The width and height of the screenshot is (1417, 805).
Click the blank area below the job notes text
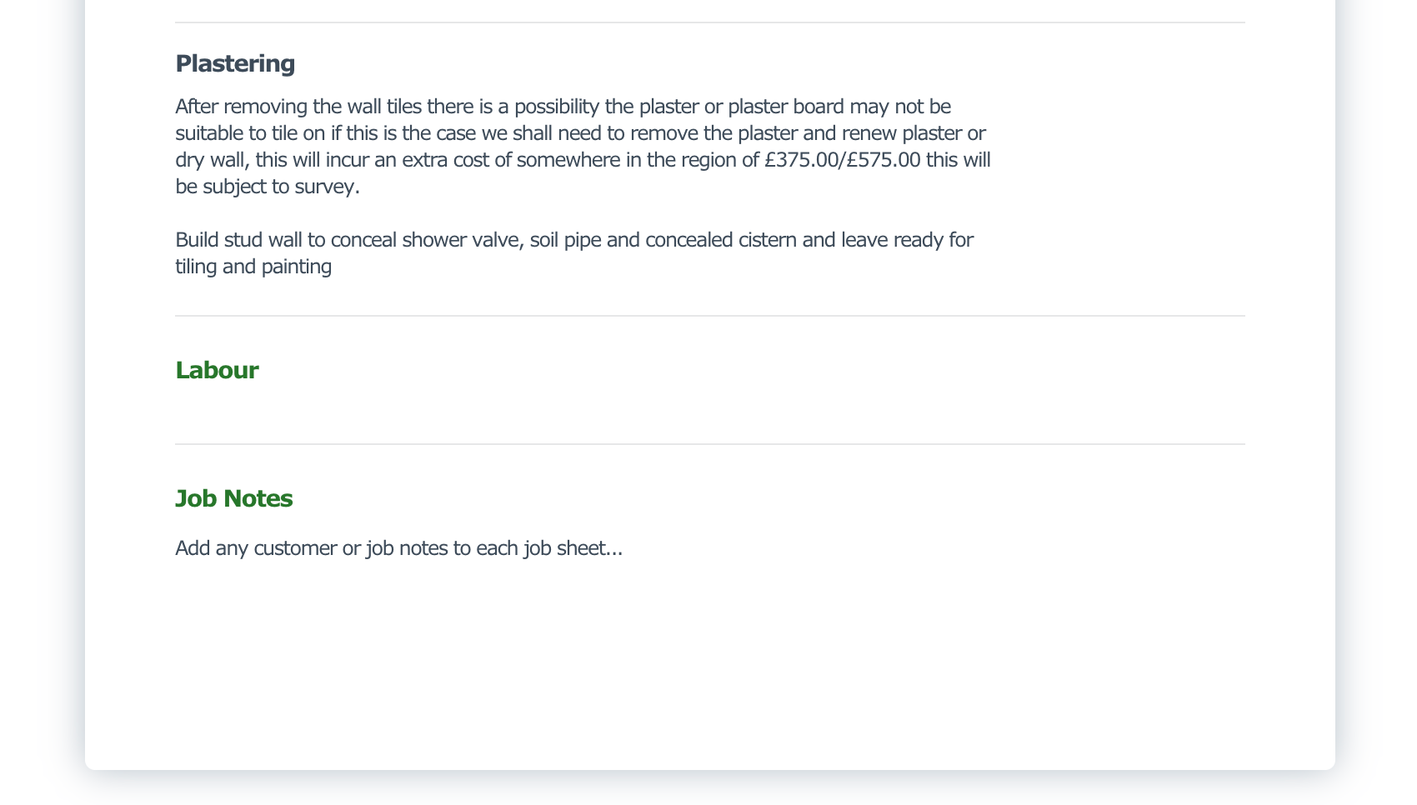click(710, 658)
